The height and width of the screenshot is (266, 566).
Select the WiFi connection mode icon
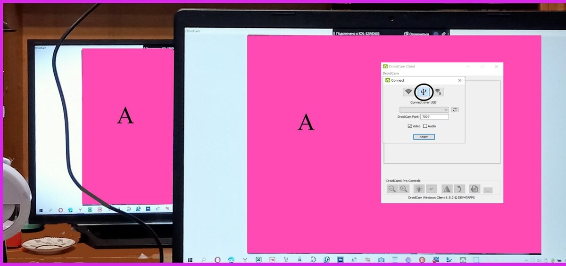point(408,91)
